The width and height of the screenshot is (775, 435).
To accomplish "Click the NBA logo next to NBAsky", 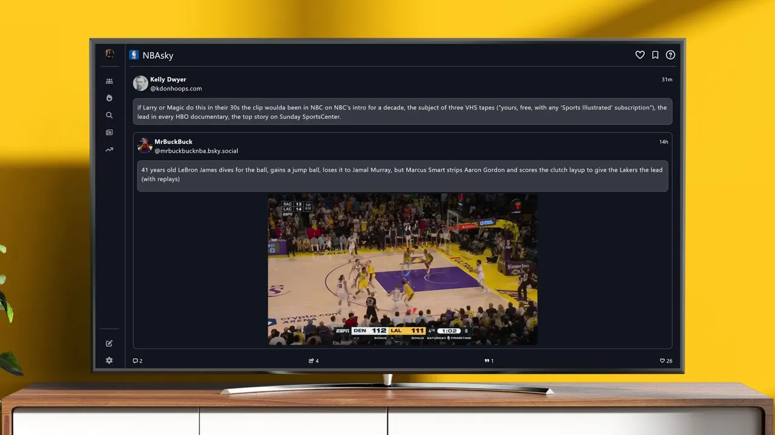I will coord(134,55).
